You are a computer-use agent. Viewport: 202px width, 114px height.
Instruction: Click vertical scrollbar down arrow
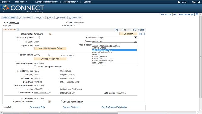201,110
